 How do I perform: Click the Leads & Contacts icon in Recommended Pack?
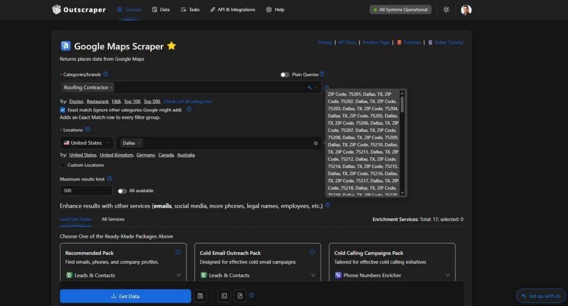[x=69, y=275]
